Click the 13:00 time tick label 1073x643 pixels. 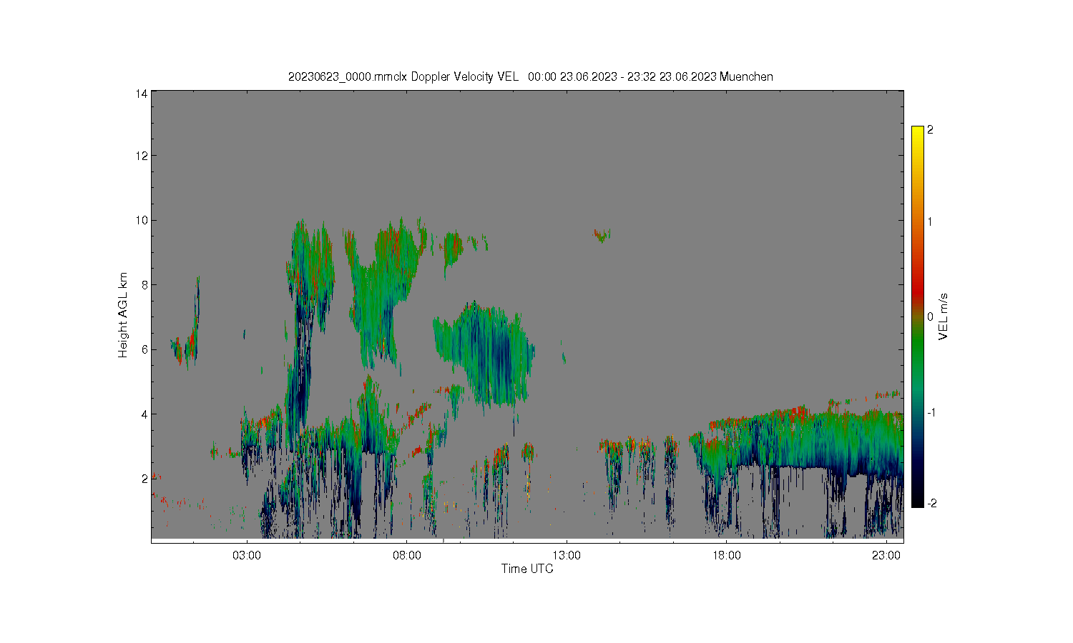[x=567, y=555]
